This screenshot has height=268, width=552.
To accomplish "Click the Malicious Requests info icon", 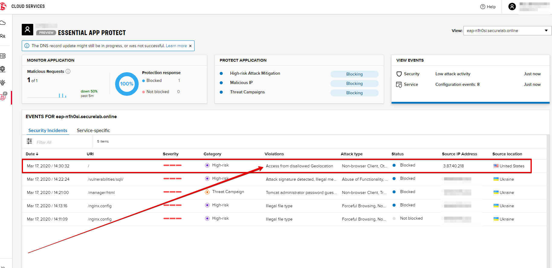I will tap(68, 71).
